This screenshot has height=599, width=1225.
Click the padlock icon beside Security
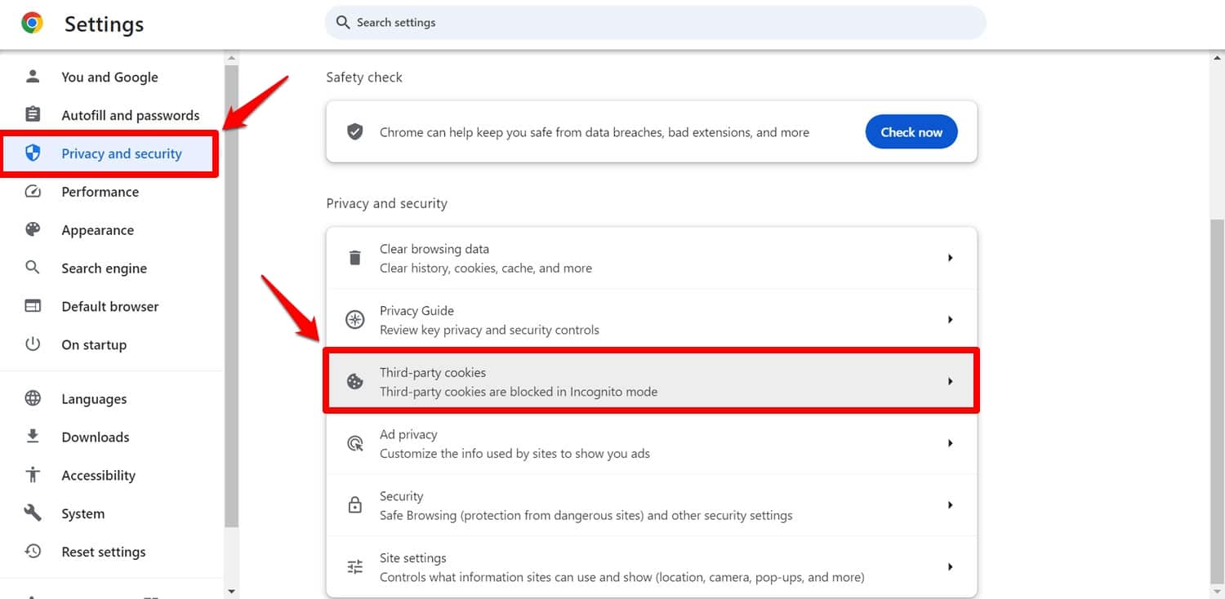click(354, 505)
